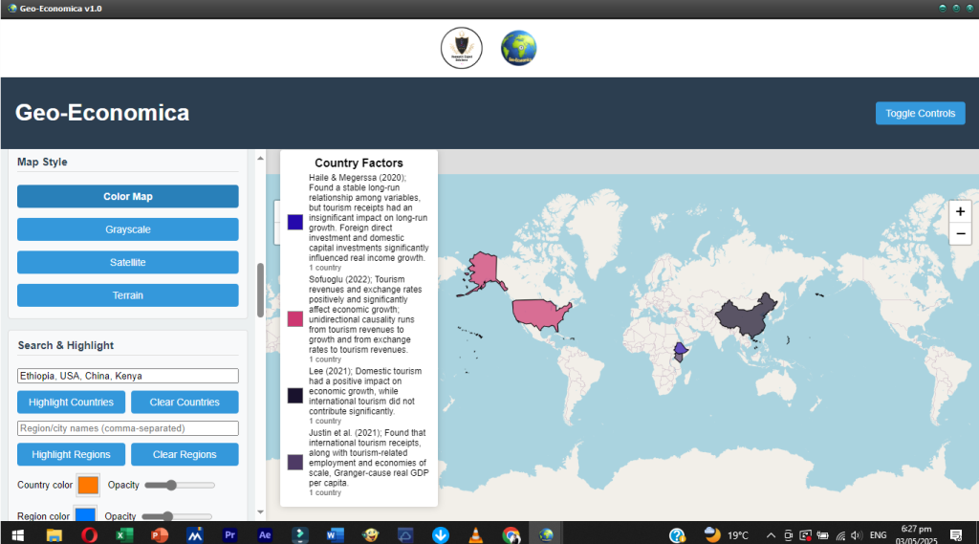Switch map style to Grayscale
This screenshot has width=979, height=544.
point(128,229)
